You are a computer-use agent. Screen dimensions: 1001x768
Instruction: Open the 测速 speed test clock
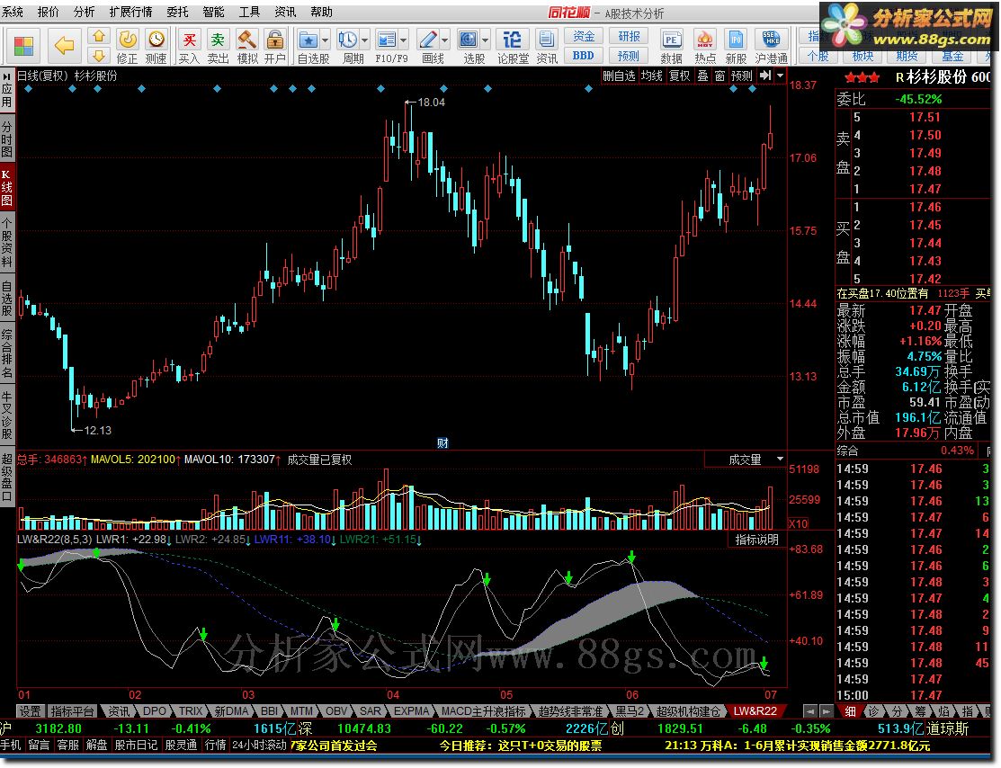[156, 40]
